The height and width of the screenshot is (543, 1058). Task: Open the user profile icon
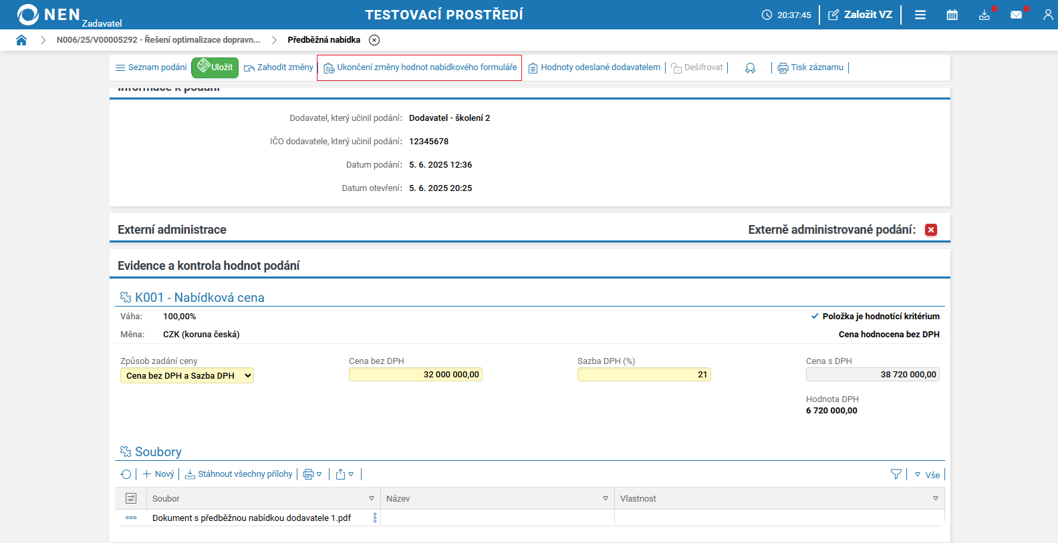click(1047, 15)
